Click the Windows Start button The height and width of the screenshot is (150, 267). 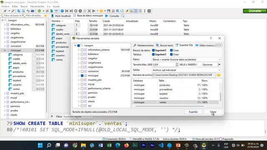[x=40, y=145]
